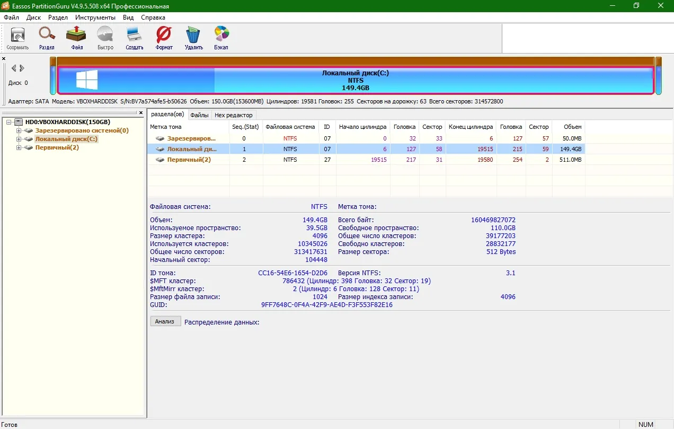674x429 pixels.
Task: Open the Бэкап toolbar icon
Action: point(221,38)
